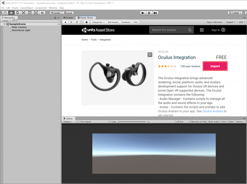The width and height of the screenshot is (247, 184).
Task: Open the Hierarchy panel options menu
Action: point(58,18)
